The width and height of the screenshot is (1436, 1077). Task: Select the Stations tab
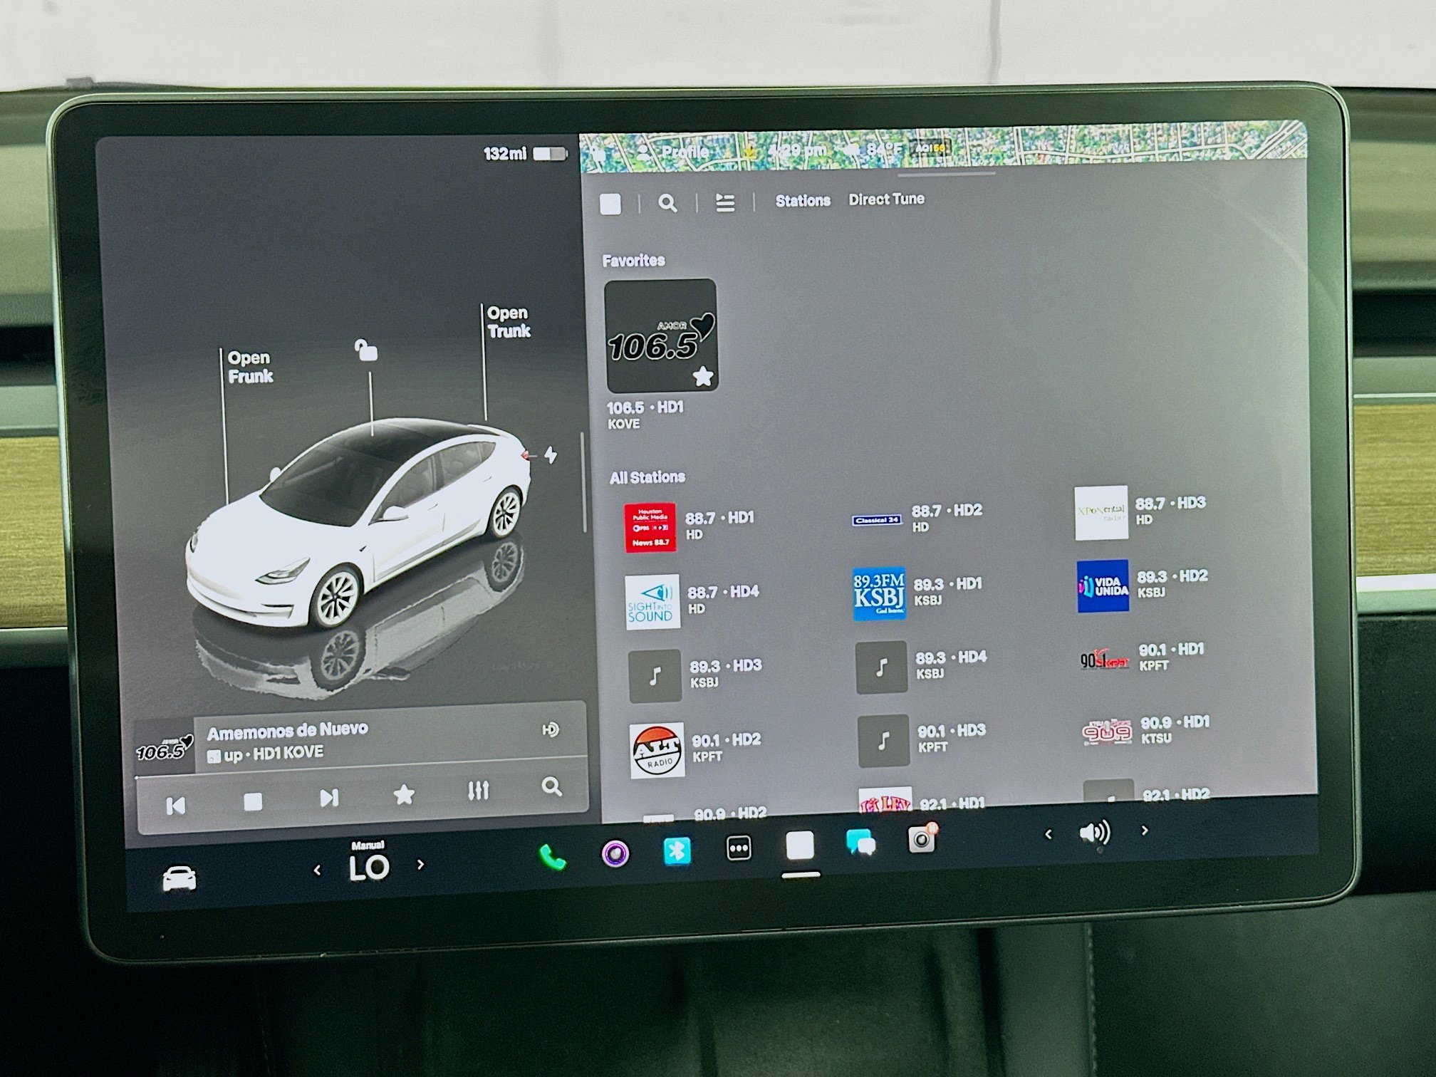coord(802,199)
